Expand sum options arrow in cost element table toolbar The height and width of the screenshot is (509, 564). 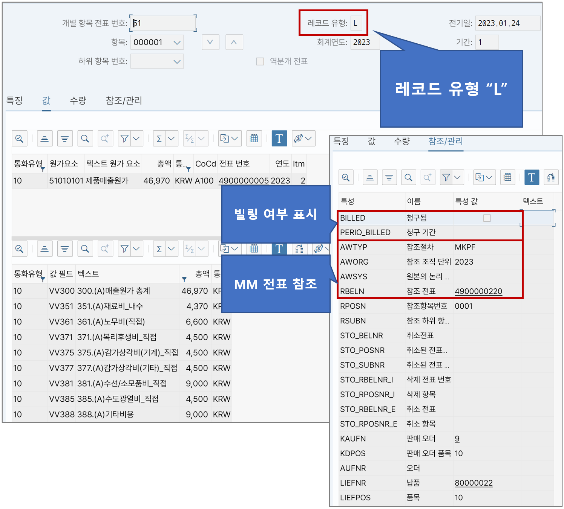click(172, 139)
